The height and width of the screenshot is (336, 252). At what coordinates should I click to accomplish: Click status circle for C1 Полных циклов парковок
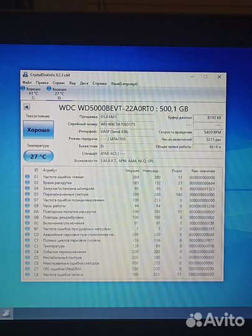27,240
